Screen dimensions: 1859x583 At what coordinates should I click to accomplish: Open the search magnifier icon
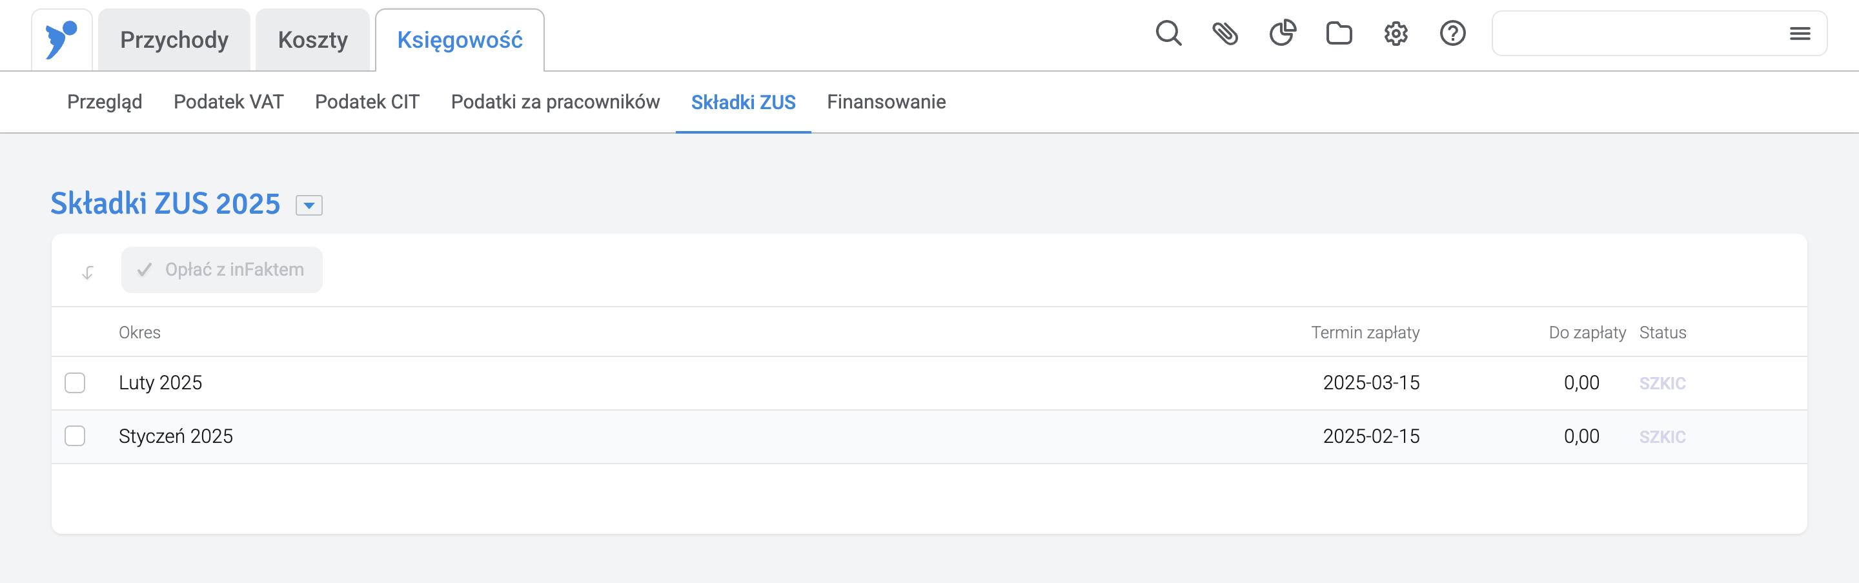coord(1168,34)
